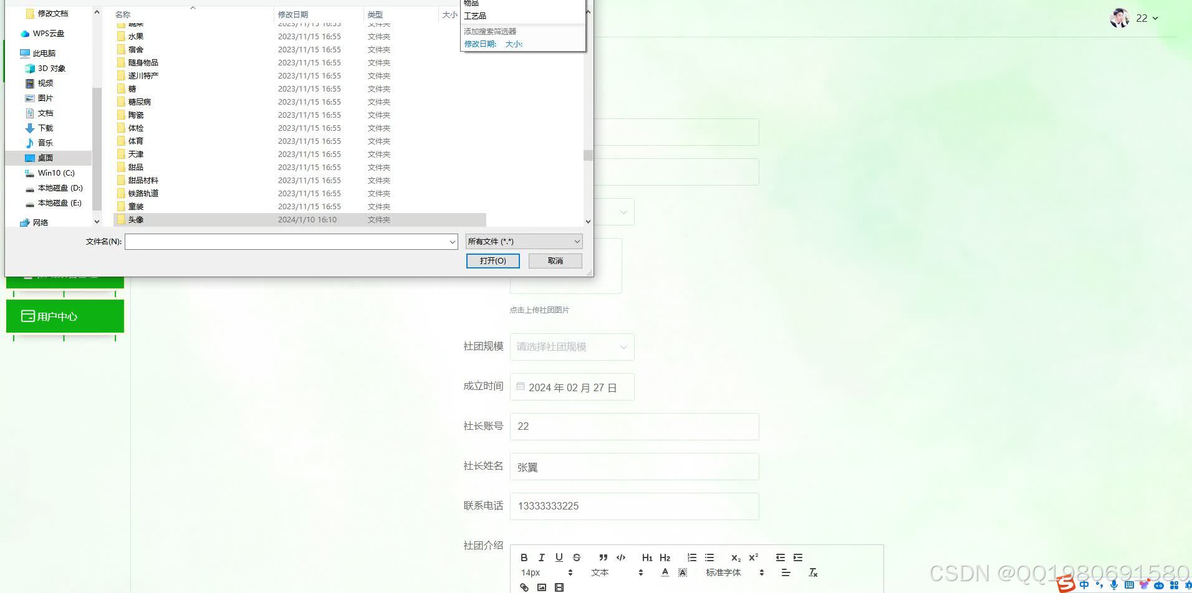This screenshot has width=1192, height=593.
Task: Apply superscript formatting
Action: point(754,557)
